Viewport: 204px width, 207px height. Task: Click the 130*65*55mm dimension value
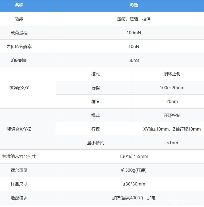(134, 157)
